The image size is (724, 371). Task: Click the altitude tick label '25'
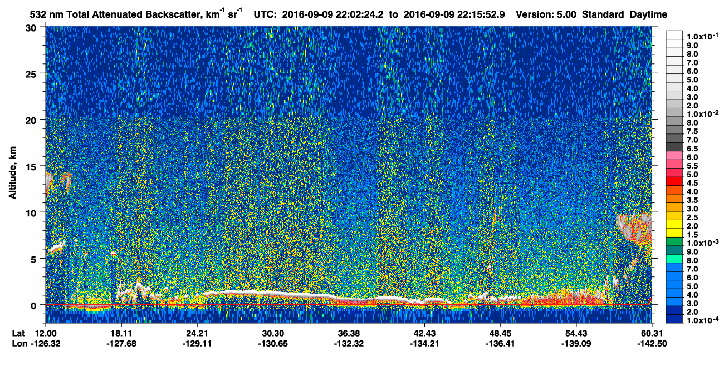point(32,73)
